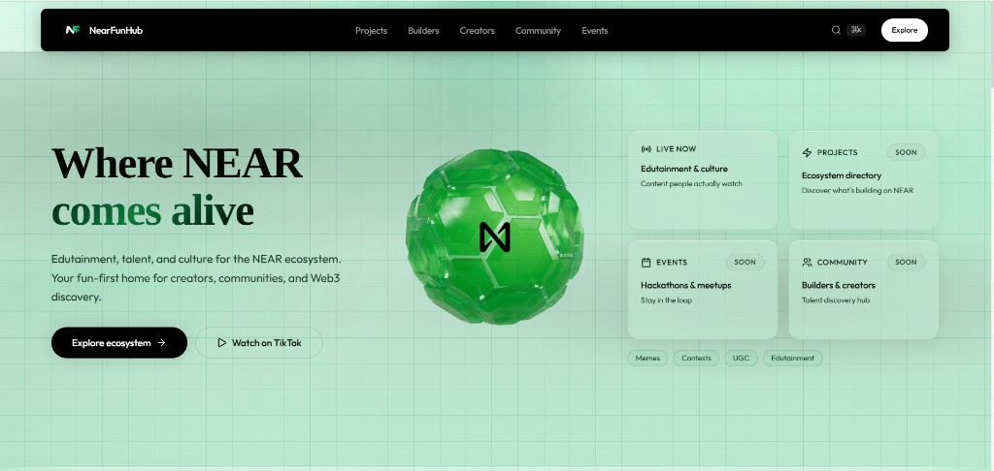Click the arrow on Explore ecosystem button
Screen dimensions: 994x471
162,342
